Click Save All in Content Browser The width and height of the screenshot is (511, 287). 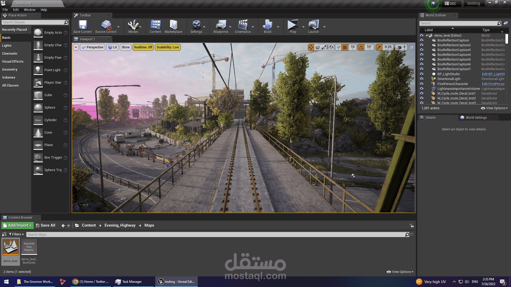pos(46,225)
